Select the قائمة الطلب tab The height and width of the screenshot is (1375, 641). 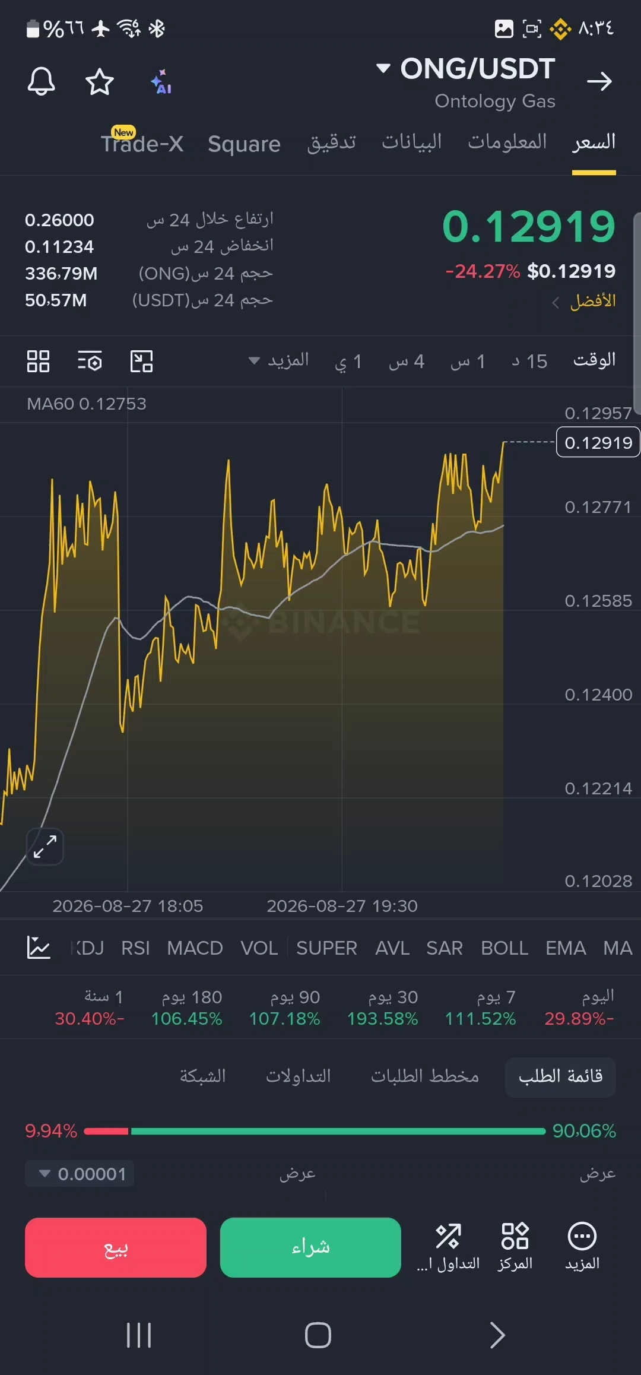click(x=560, y=1076)
